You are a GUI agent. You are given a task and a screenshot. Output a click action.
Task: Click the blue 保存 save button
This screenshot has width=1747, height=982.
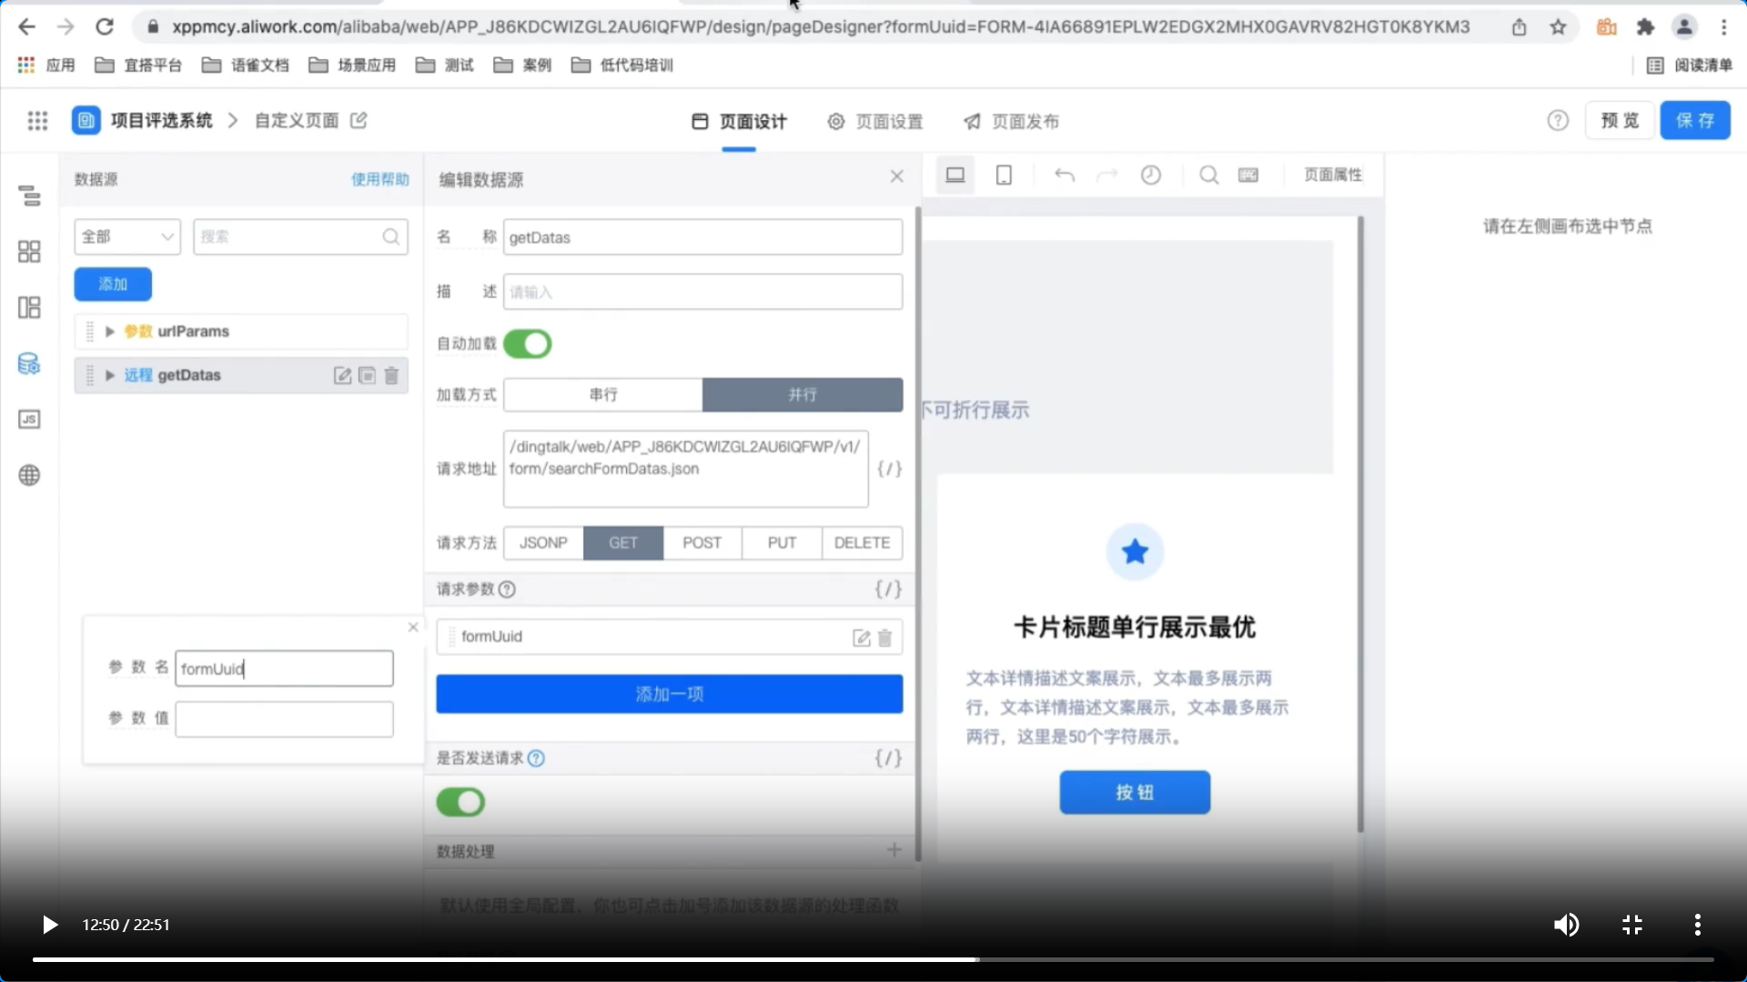[x=1694, y=121]
